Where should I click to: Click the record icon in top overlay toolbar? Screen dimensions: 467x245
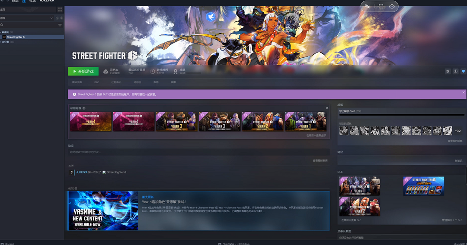point(367,6)
